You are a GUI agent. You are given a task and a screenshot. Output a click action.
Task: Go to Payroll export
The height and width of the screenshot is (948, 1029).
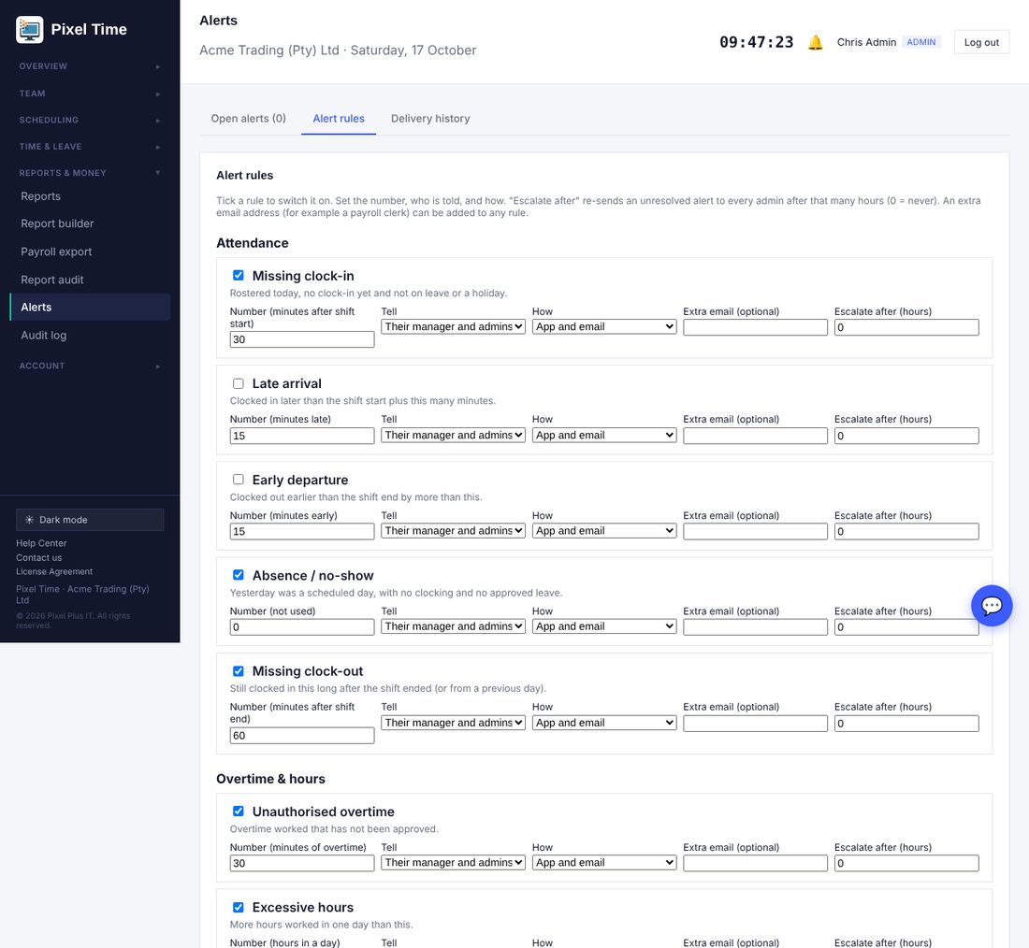coord(90,251)
